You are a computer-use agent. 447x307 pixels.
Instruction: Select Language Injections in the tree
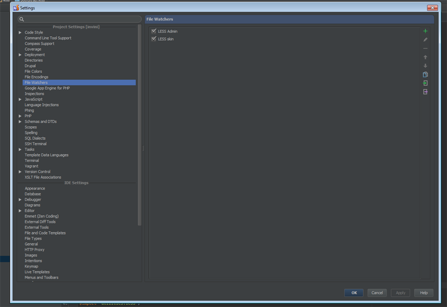[41, 105]
